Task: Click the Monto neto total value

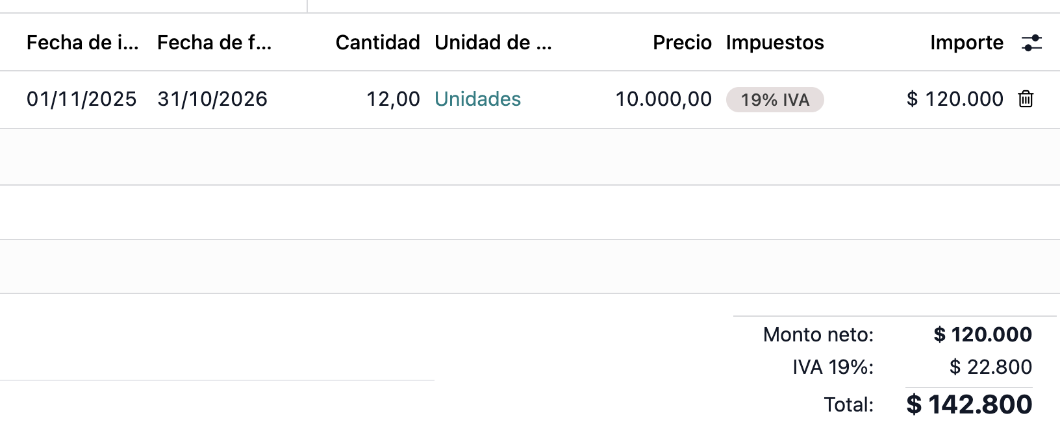Action: coord(982,334)
